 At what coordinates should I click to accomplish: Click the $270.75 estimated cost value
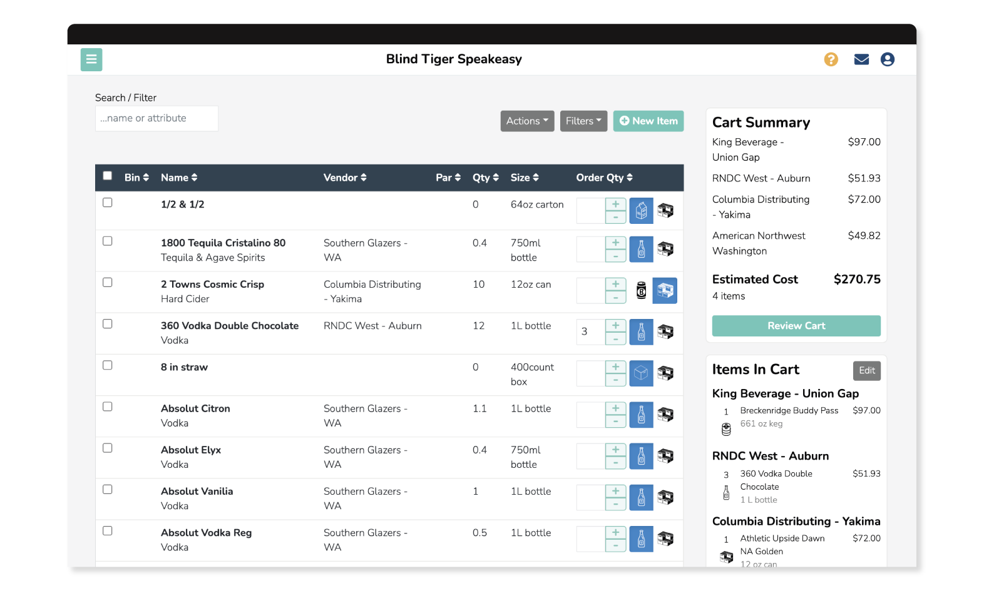tap(857, 280)
